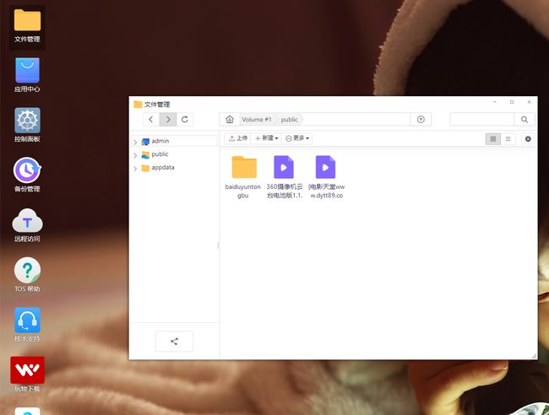Close the 文件管理 window

click(x=529, y=102)
